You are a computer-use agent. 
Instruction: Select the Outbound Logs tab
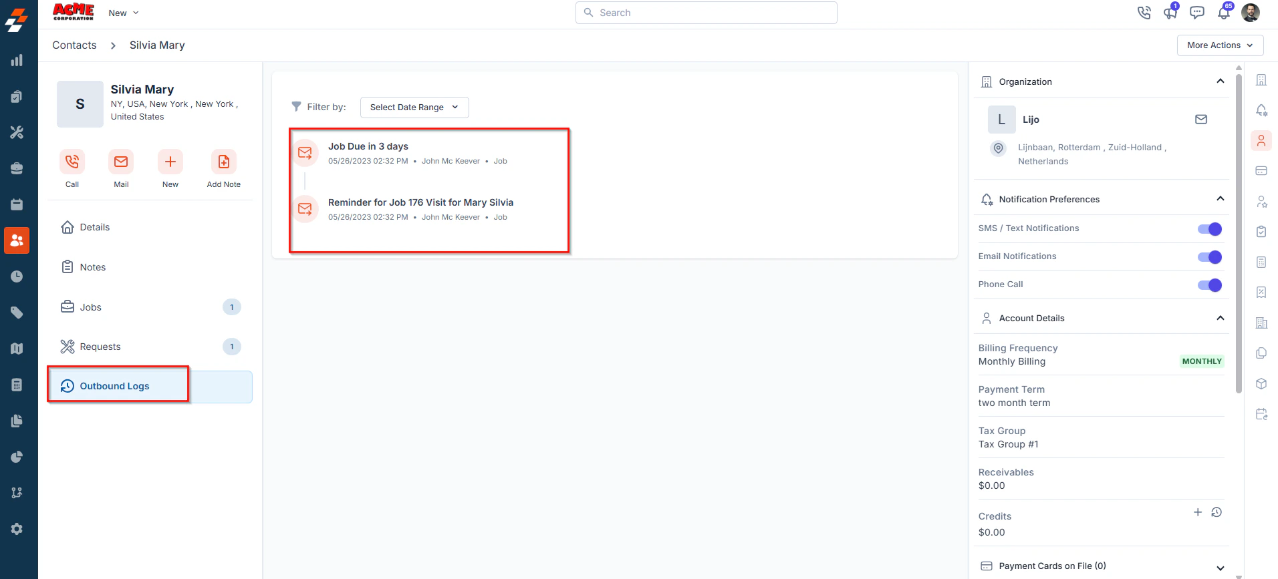150,387
